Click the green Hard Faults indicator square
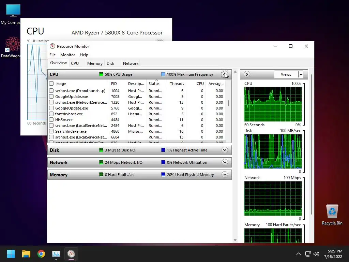 [x=101, y=174]
